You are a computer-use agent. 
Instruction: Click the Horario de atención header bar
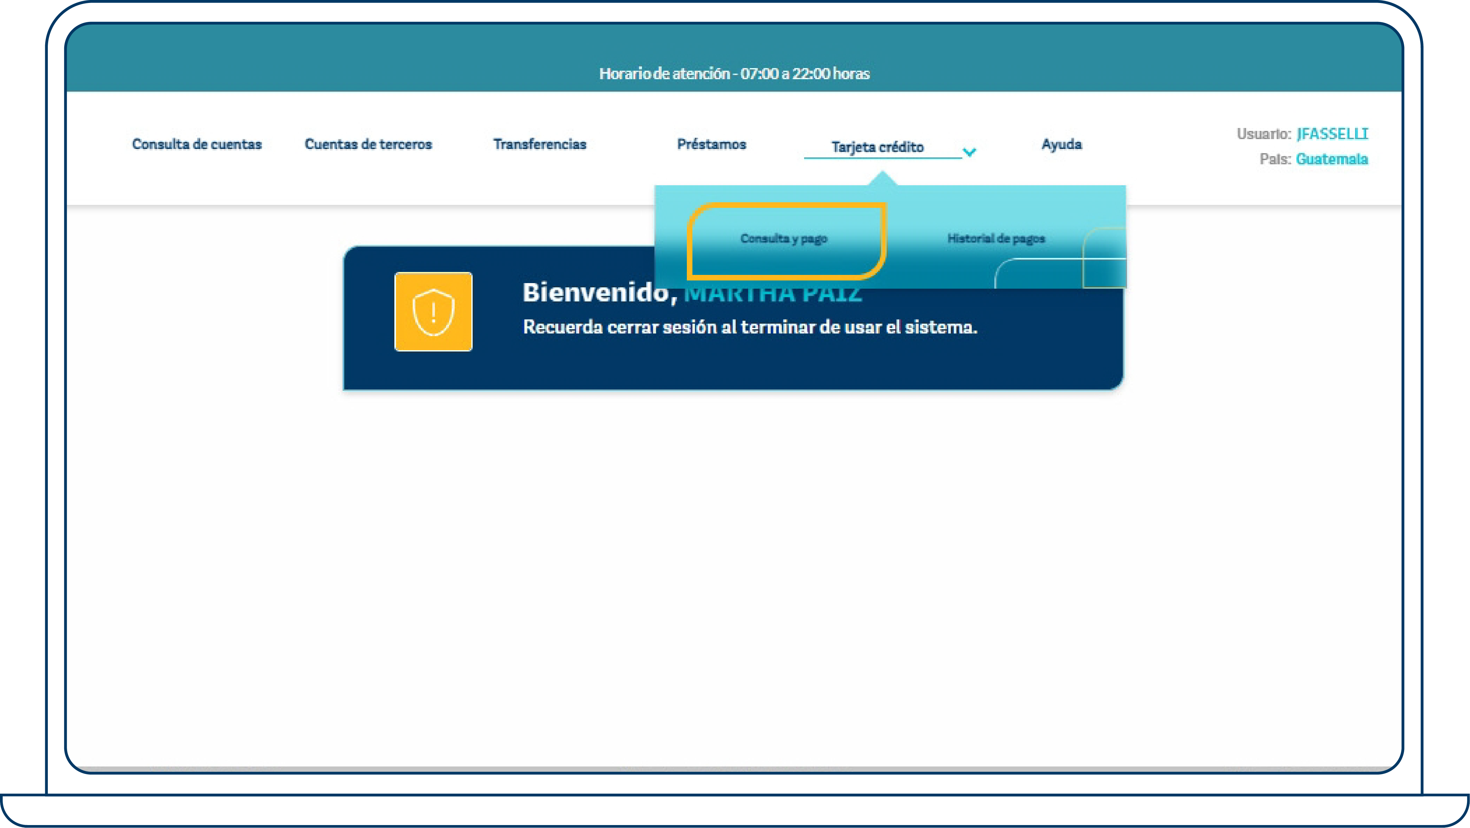point(735,73)
